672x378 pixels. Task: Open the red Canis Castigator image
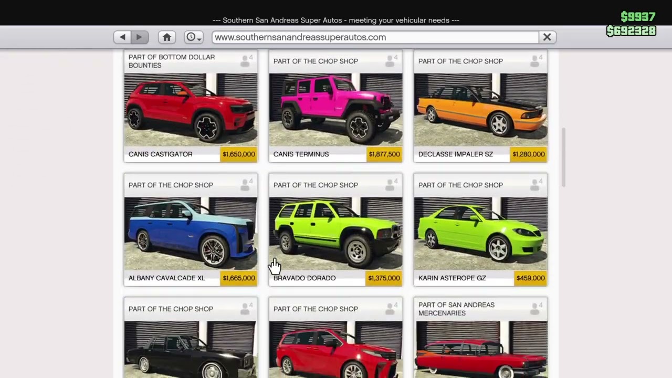click(x=191, y=110)
